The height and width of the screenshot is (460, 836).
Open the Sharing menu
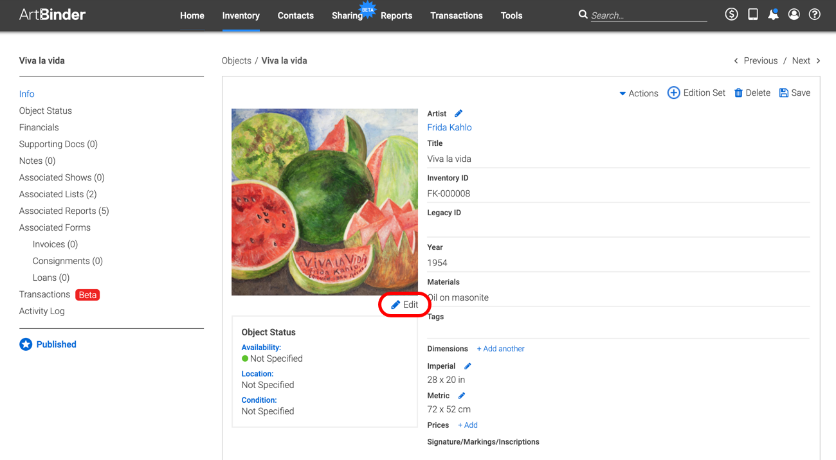click(x=347, y=15)
